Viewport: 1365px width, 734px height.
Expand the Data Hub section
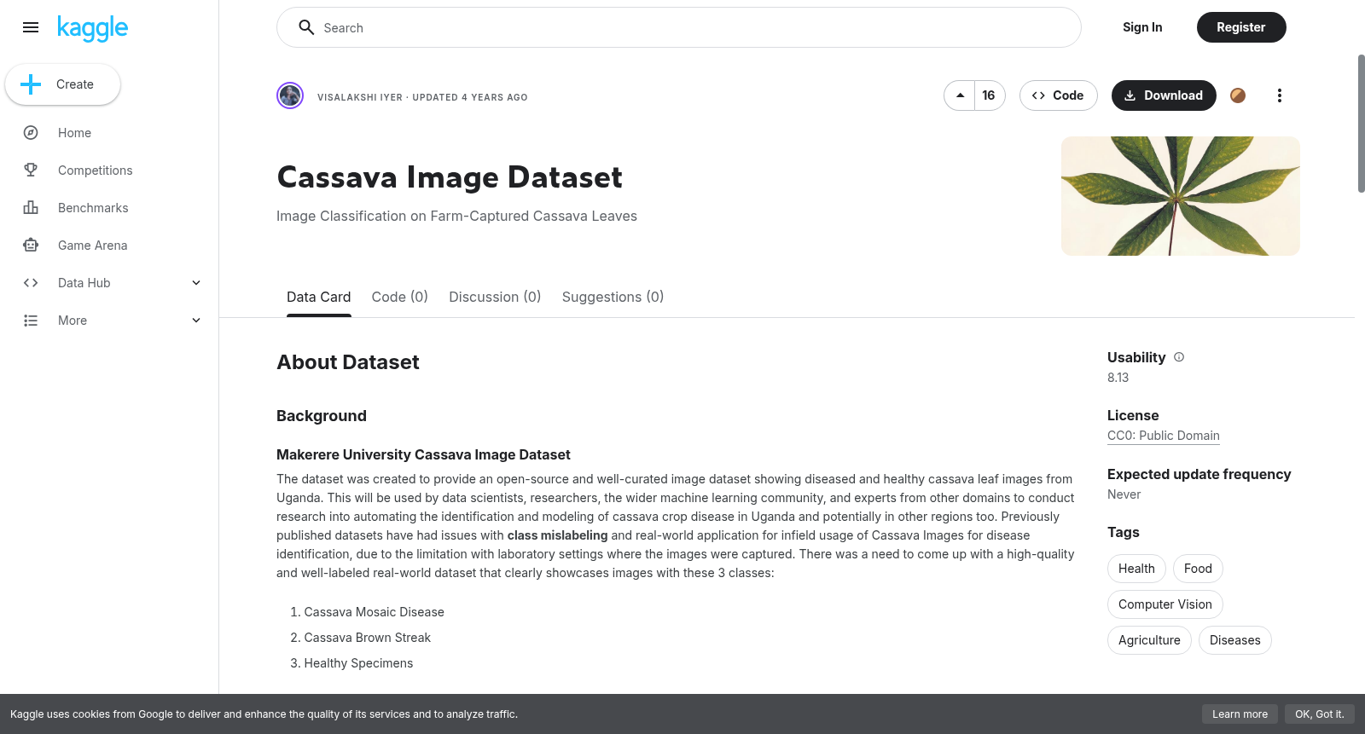[x=196, y=283]
